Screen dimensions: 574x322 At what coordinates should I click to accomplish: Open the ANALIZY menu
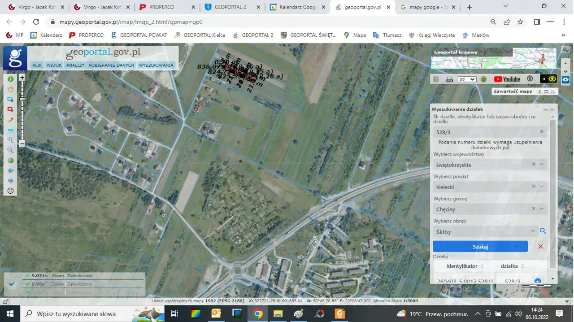coord(75,65)
